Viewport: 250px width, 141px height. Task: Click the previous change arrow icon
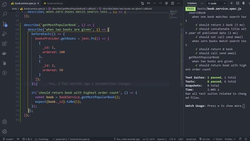[148, 4]
